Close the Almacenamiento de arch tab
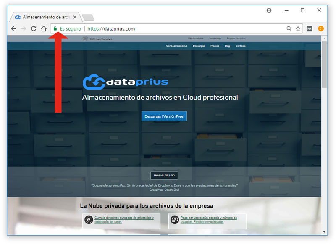336x244 pixels. [x=75, y=17]
